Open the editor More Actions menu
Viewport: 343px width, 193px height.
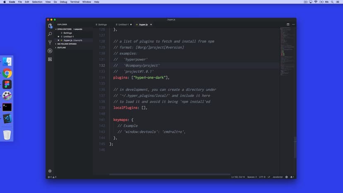293,24
